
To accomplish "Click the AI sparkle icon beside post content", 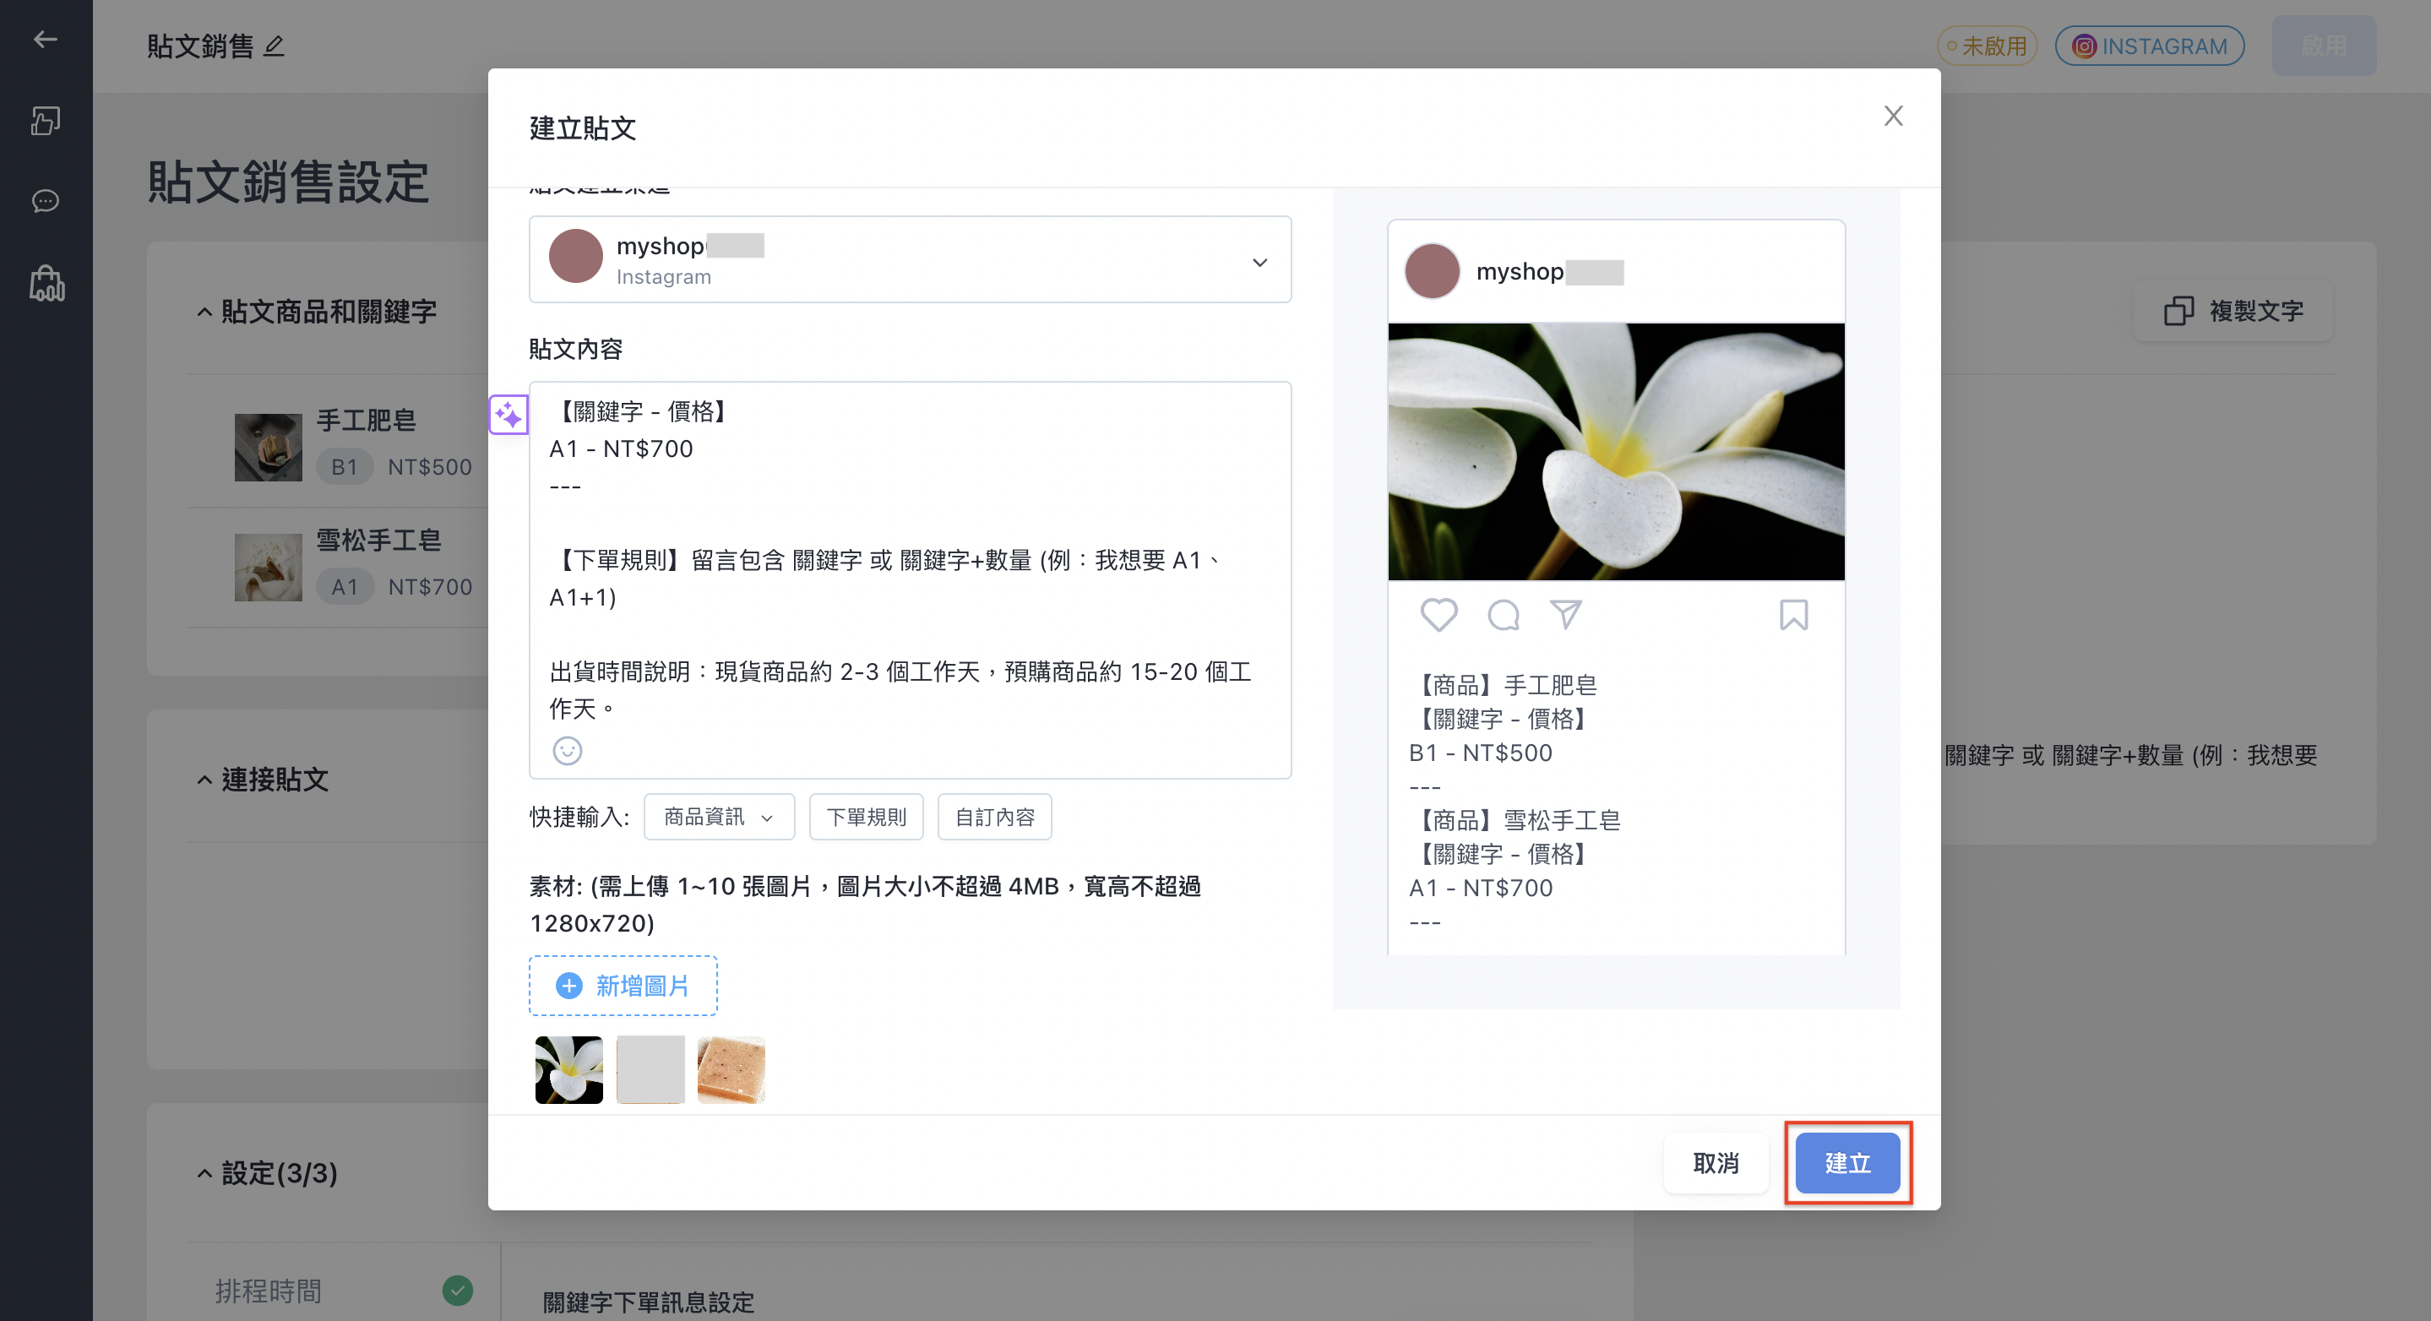I will [508, 414].
